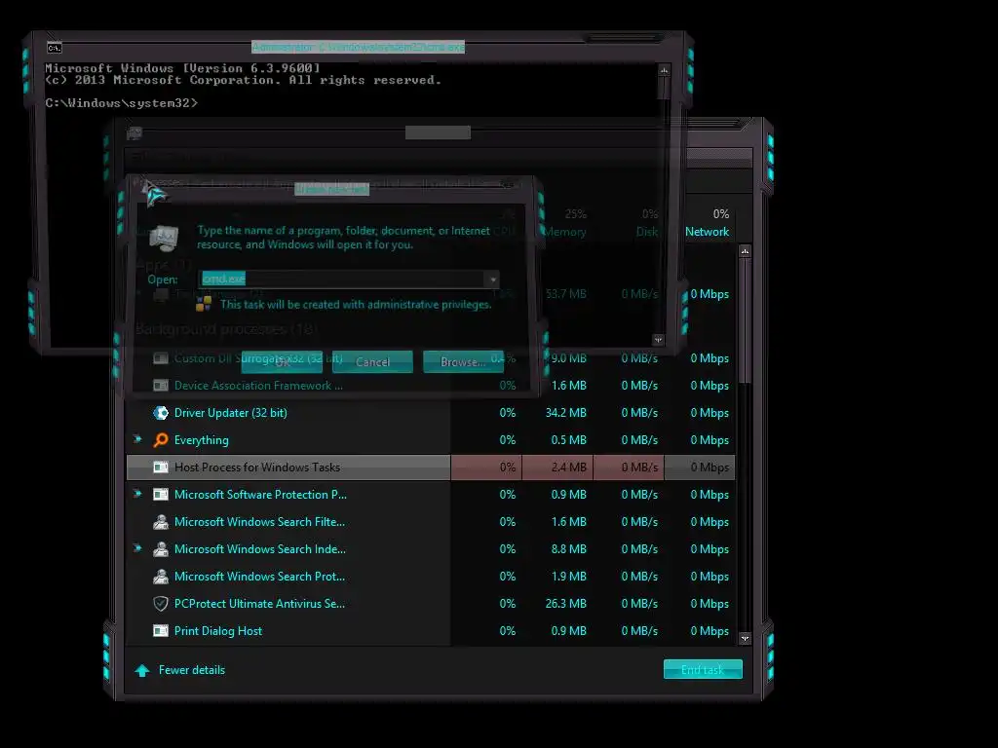
Task: Select the Driver Updater (32 bit) row
Action: [x=431, y=413]
